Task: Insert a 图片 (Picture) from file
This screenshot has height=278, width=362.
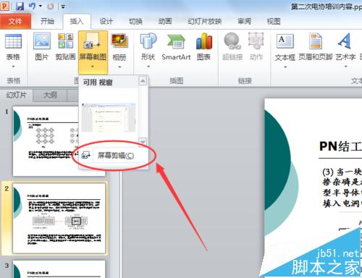Action: [x=42, y=46]
